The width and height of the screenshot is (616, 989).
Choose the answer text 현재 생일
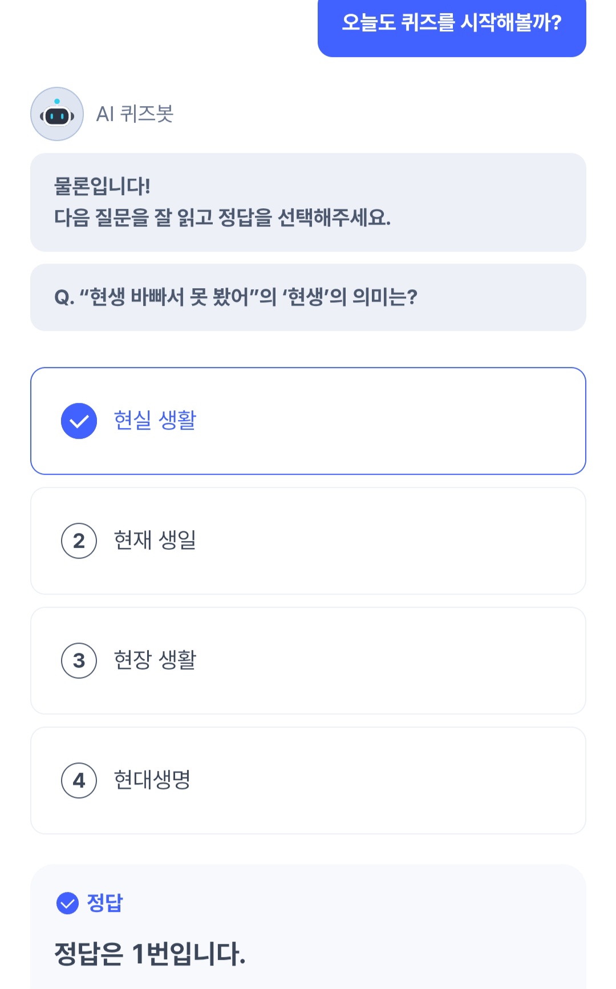click(x=155, y=540)
